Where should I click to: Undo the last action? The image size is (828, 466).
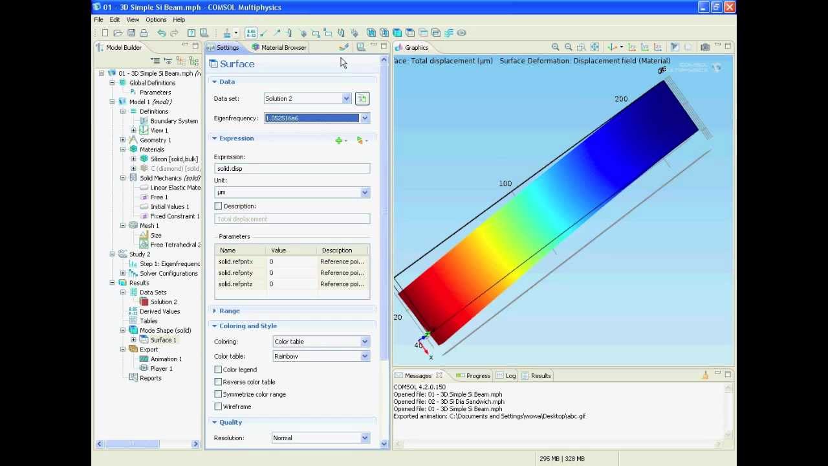click(x=161, y=33)
